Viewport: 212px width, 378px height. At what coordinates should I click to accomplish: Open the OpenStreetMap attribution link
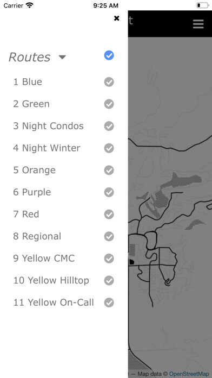(189, 374)
